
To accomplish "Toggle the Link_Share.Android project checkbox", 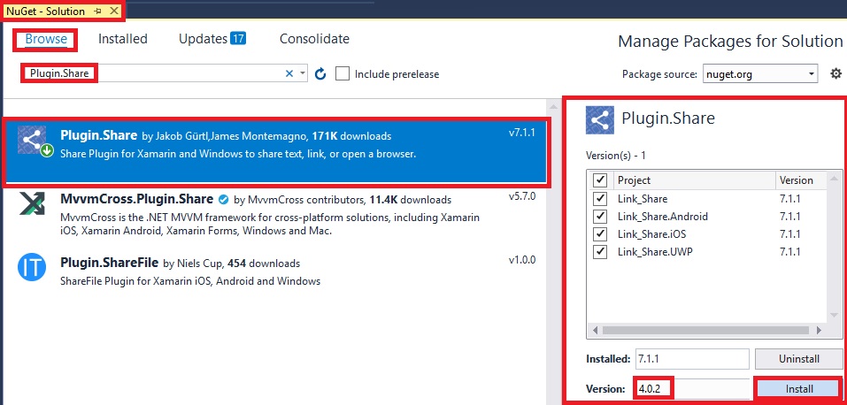I will [x=599, y=217].
